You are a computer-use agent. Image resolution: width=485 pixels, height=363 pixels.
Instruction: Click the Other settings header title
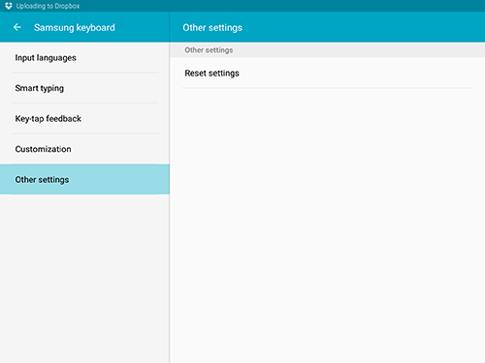point(212,28)
